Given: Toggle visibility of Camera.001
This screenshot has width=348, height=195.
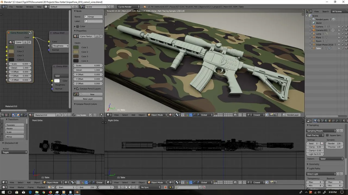Looking at the screenshot, I should [339, 30].
